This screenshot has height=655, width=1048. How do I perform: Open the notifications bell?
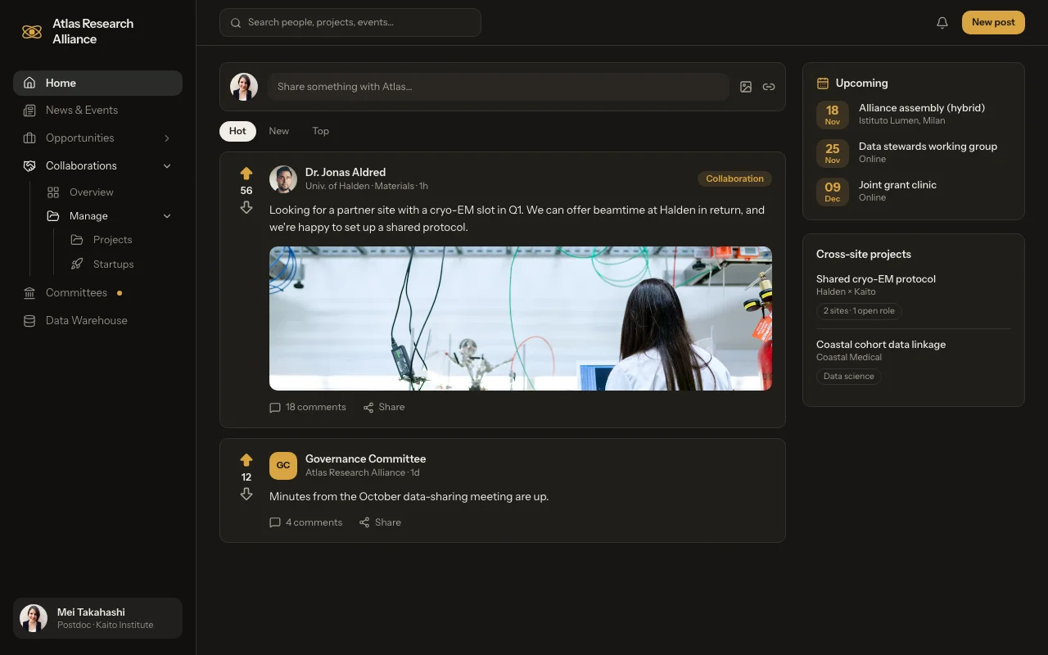coord(942,23)
